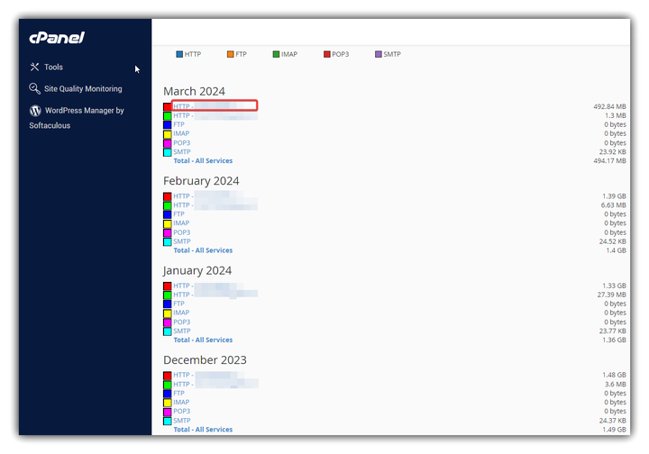The image size is (649, 454).
Task: Open first HTTP link under December 2023
Action: [x=208, y=375]
